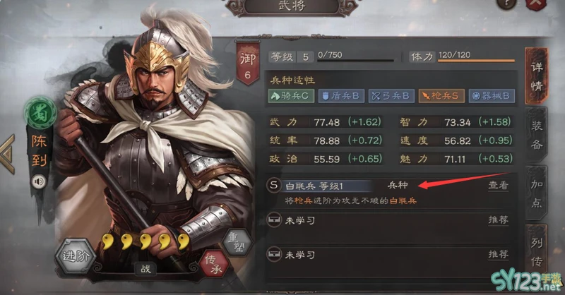Screen dimensions: 565x295
Task: Click the 体力 120/120 stamina bar
Action: (463, 56)
